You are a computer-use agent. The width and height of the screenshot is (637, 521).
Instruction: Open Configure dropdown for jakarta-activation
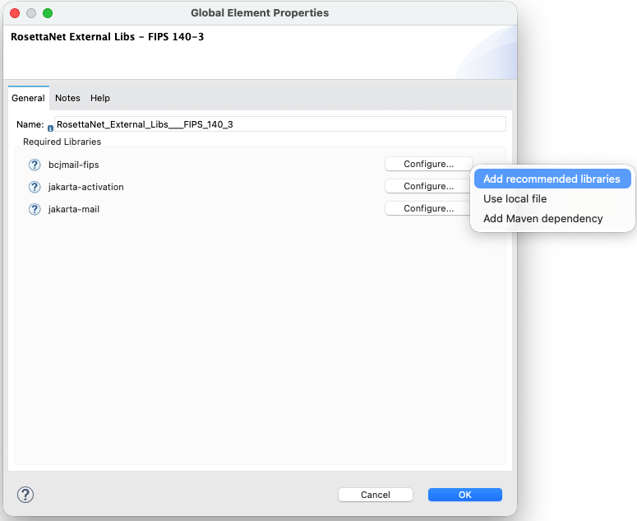pyautogui.click(x=428, y=186)
